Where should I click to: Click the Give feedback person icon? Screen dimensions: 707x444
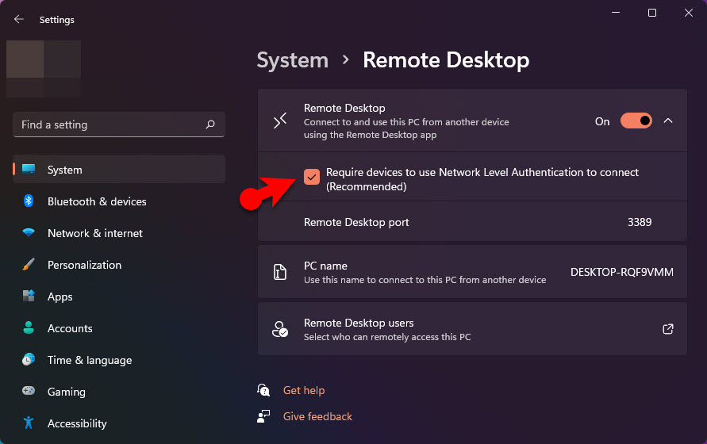263,416
